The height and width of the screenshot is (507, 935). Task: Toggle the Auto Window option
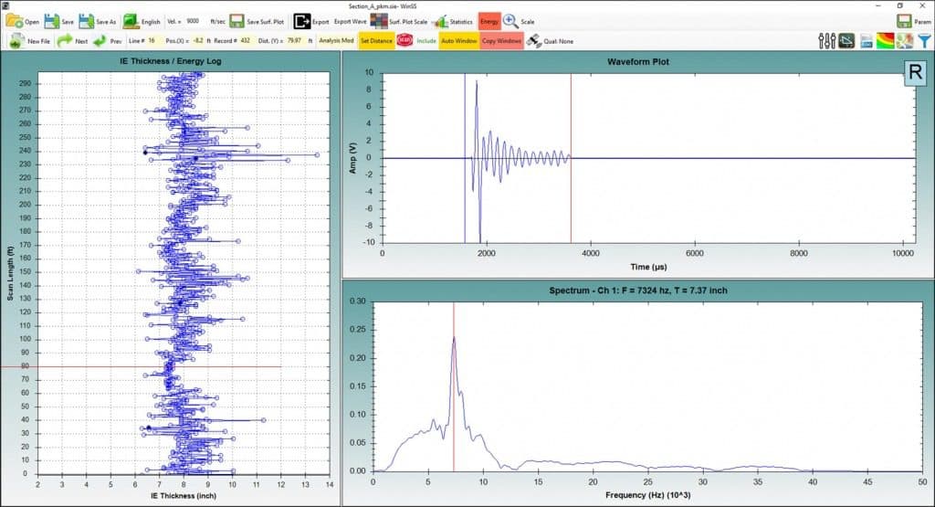pyautogui.click(x=458, y=41)
